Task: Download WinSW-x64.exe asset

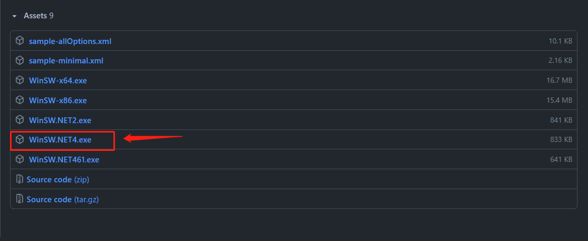Action: (58, 80)
